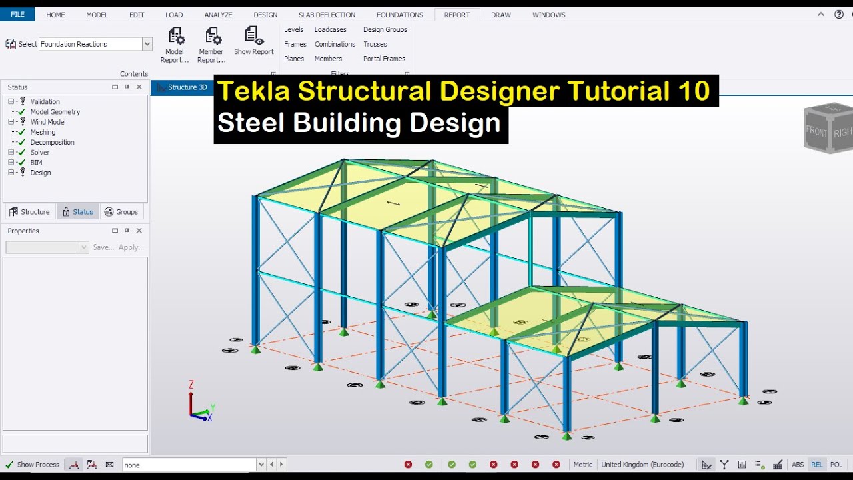Screen dimensions: 853x480
Task: Toggle POL coordinate mode
Action: pyautogui.click(x=836, y=465)
